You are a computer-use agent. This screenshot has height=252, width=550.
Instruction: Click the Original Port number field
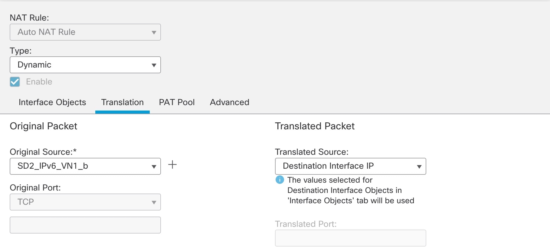pos(85,225)
